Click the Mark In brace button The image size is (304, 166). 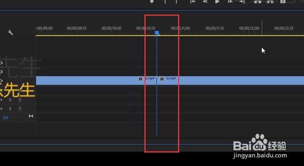point(165,1)
